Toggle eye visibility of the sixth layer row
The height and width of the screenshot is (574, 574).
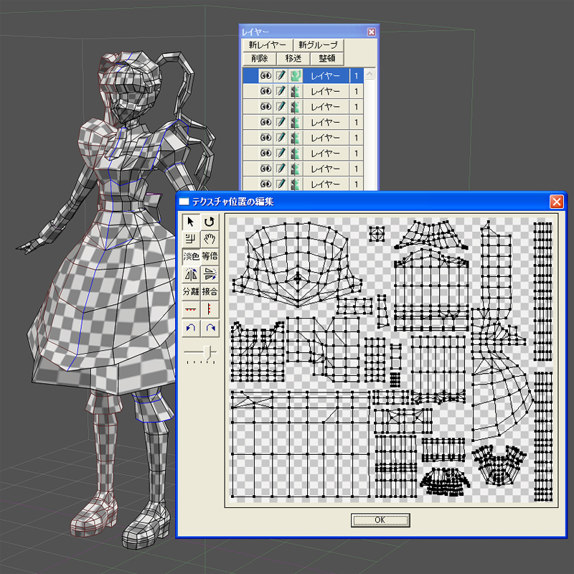pyautogui.click(x=265, y=153)
